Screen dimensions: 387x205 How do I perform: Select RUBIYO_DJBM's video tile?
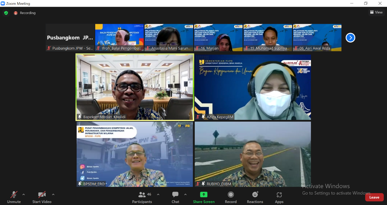click(253, 154)
